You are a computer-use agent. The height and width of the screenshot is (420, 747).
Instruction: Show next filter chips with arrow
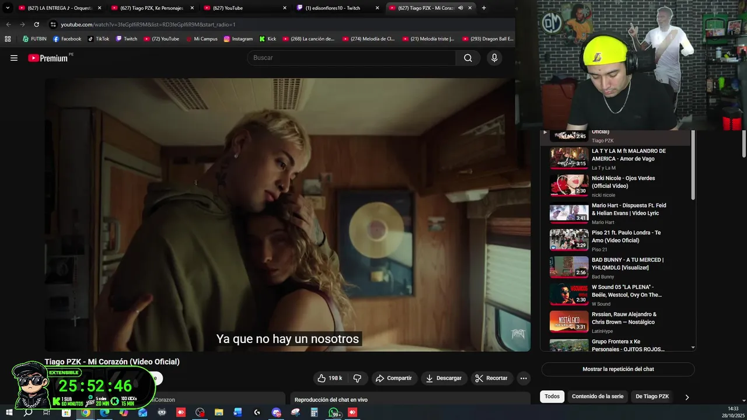click(x=687, y=397)
